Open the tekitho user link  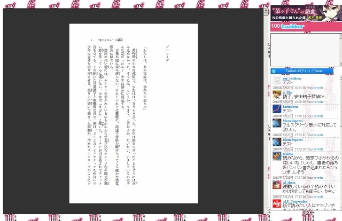287,154
